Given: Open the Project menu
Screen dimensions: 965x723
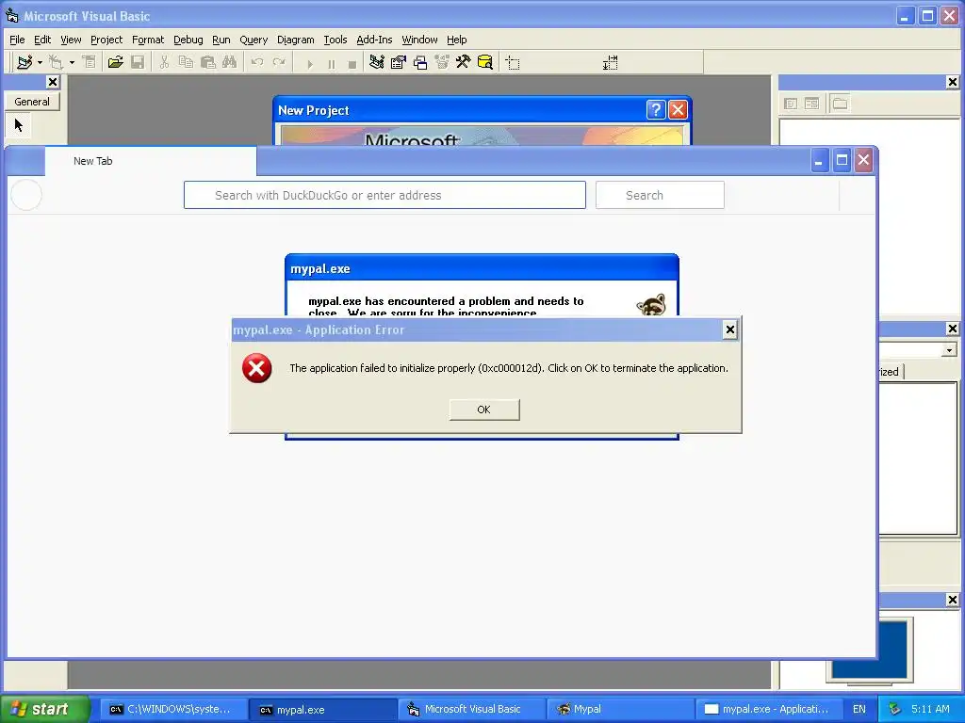Looking at the screenshot, I should click(106, 40).
